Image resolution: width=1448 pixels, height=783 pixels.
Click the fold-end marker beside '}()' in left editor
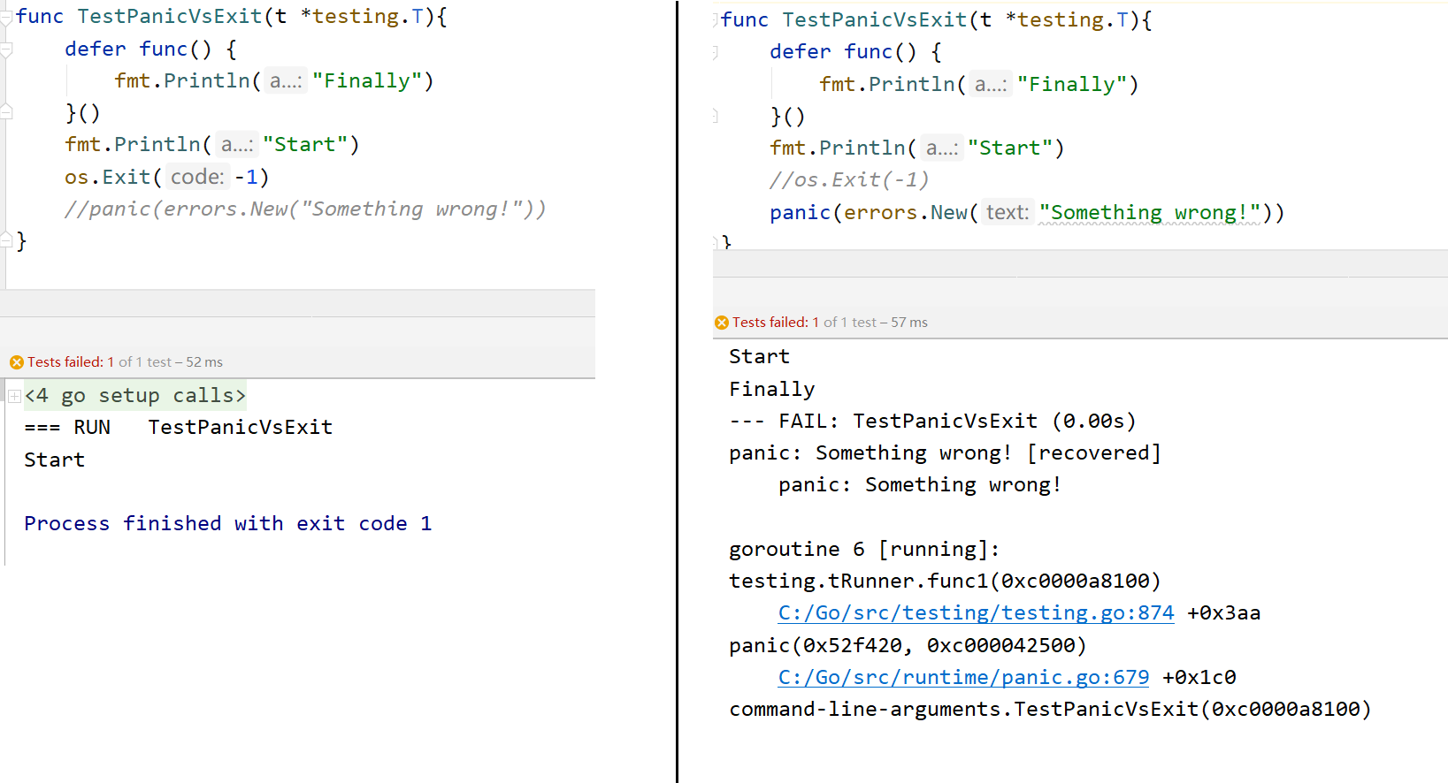pyautogui.click(x=6, y=113)
